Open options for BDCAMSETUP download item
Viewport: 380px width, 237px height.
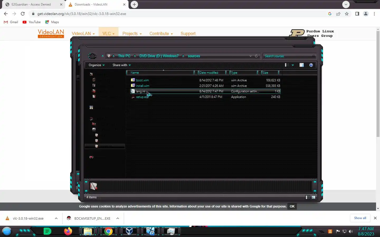(118, 218)
